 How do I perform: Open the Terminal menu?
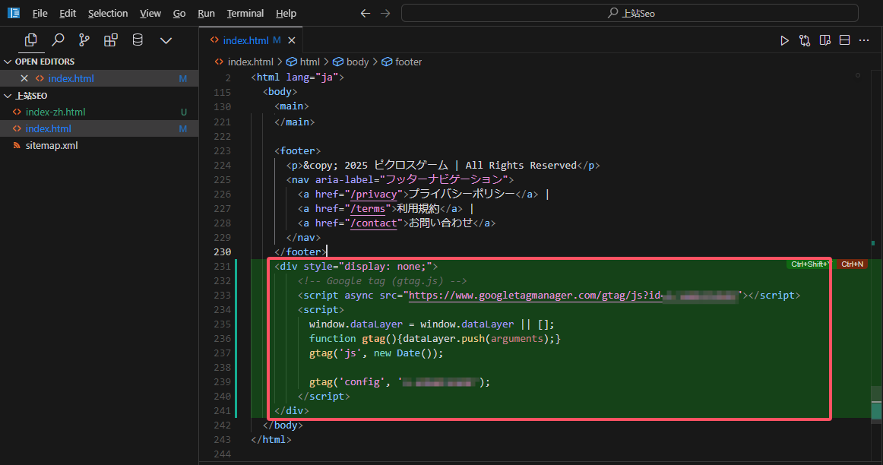coord(245,13)
